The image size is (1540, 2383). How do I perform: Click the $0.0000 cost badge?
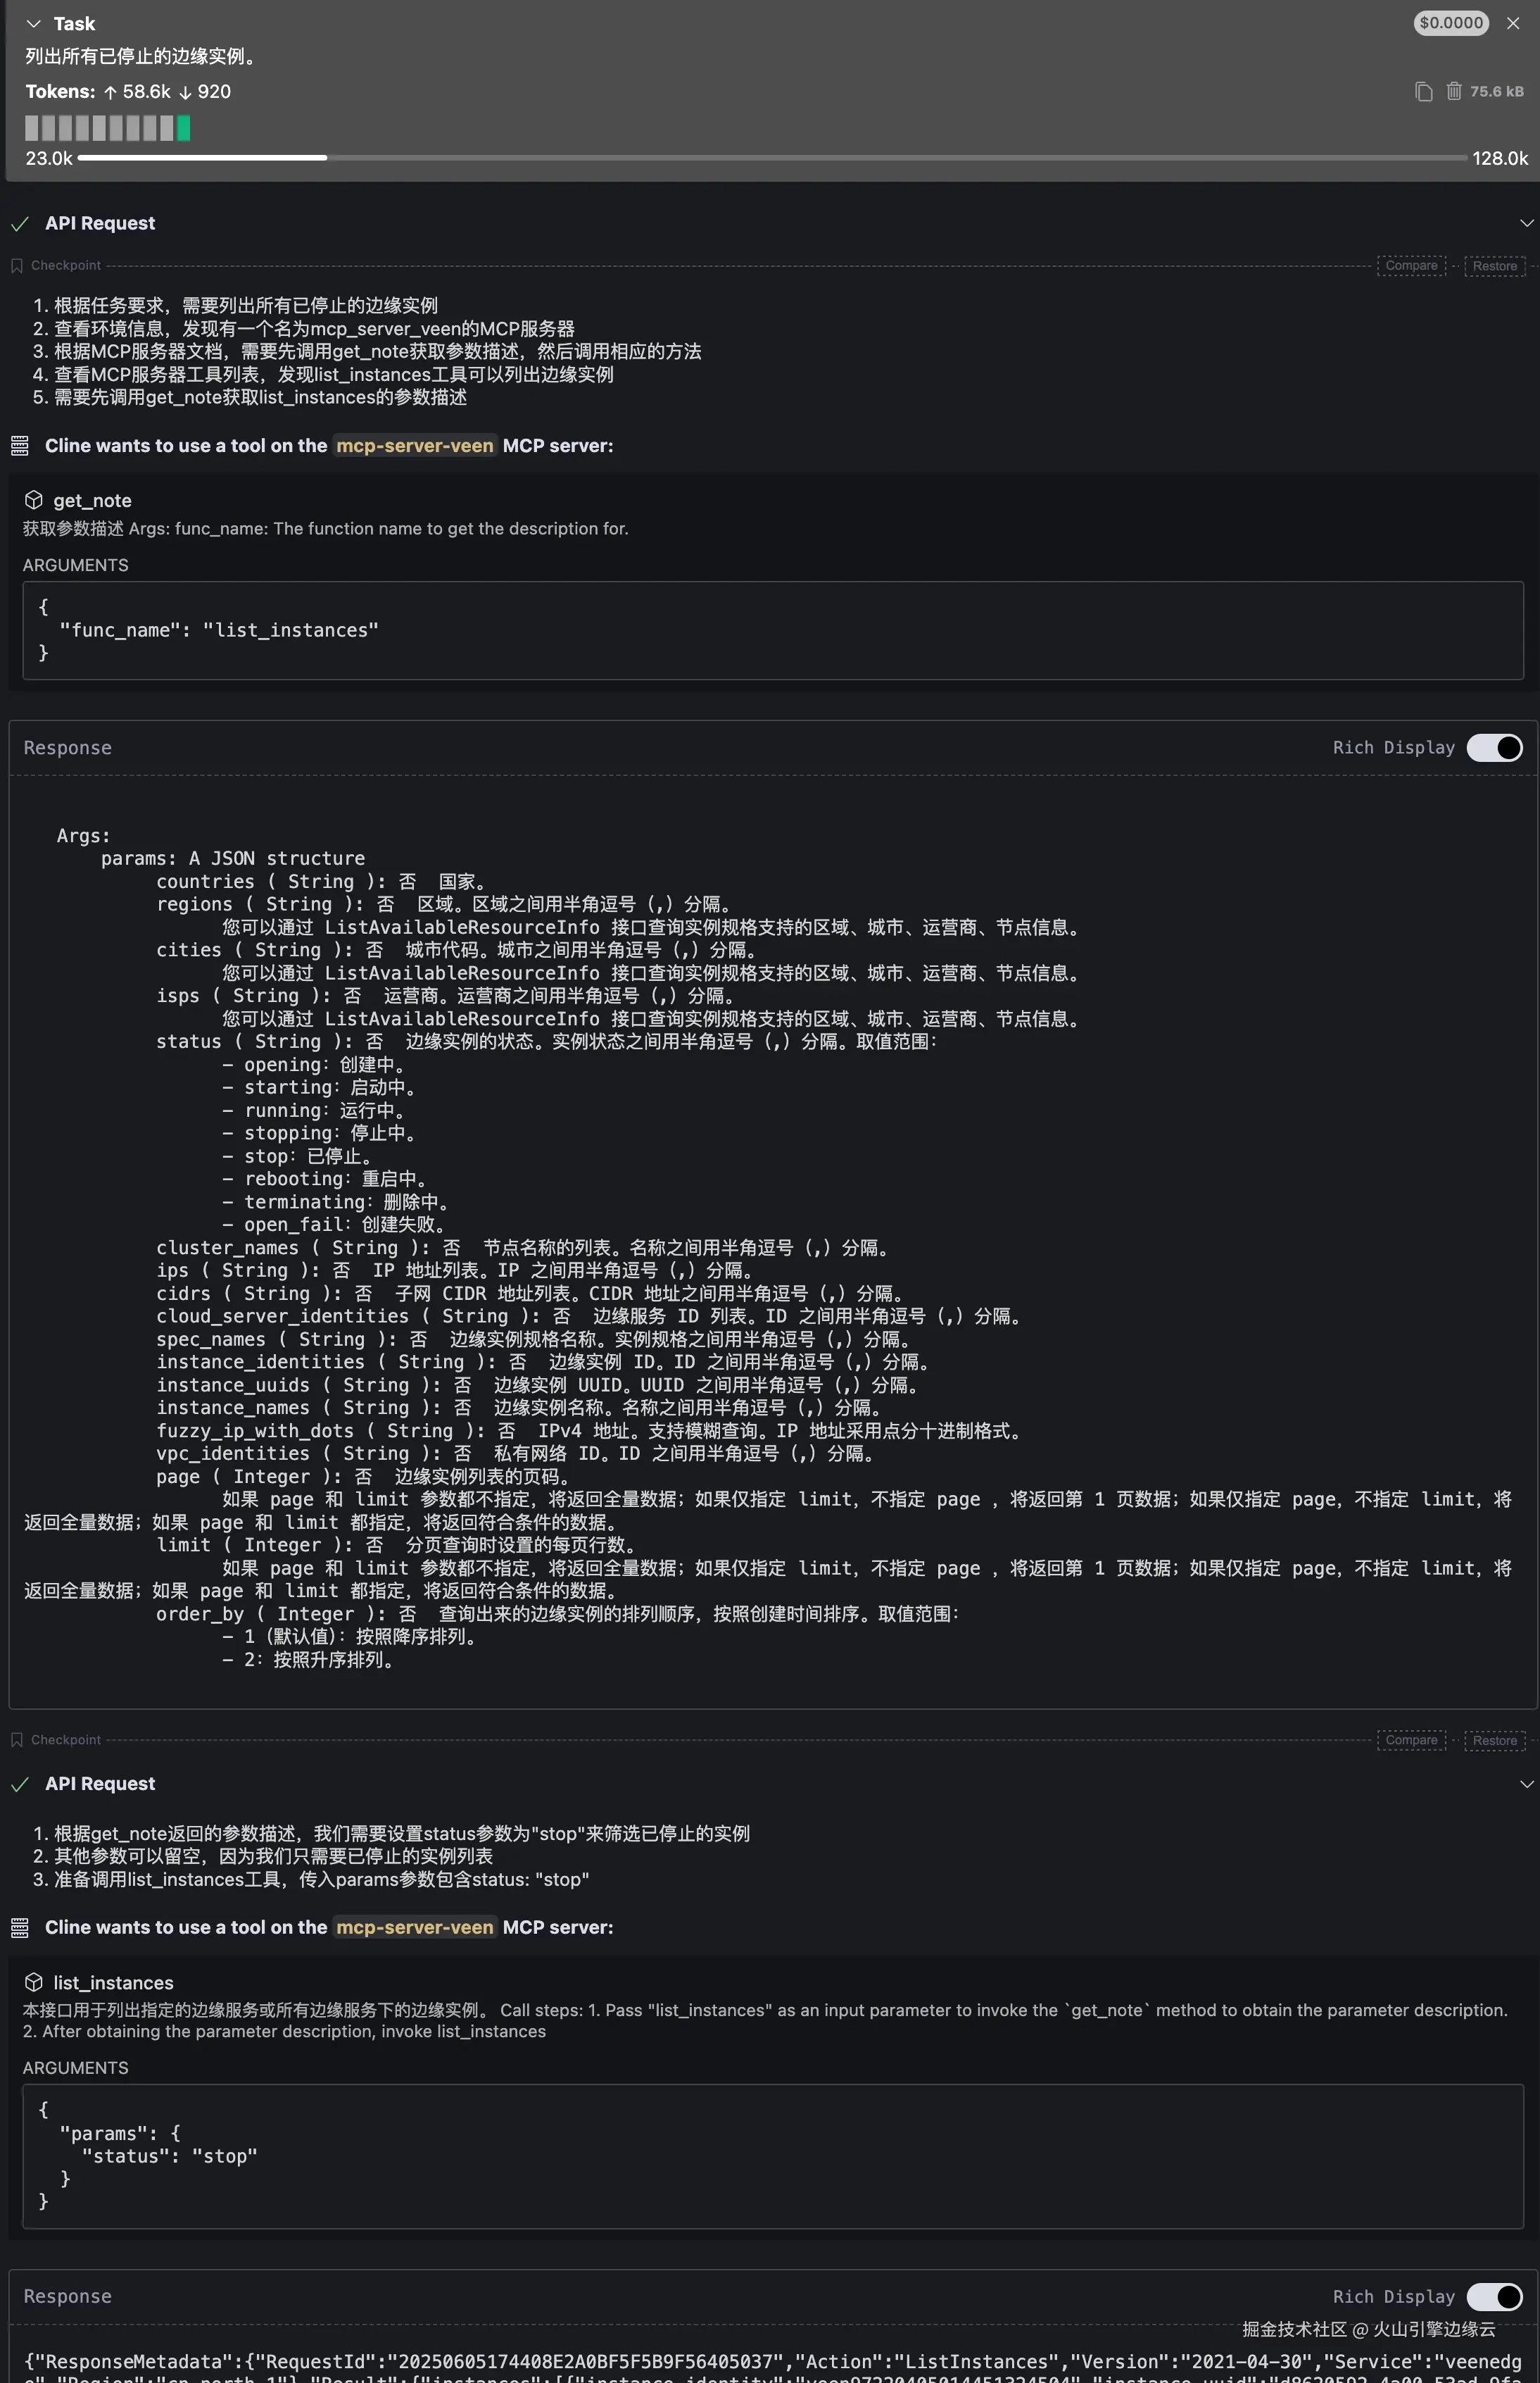pos(1450,23)
